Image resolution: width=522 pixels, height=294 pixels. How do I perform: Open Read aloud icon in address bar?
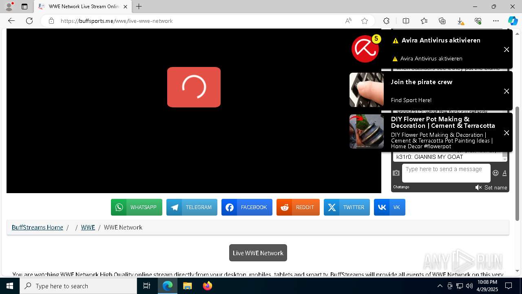pos(348,21)
